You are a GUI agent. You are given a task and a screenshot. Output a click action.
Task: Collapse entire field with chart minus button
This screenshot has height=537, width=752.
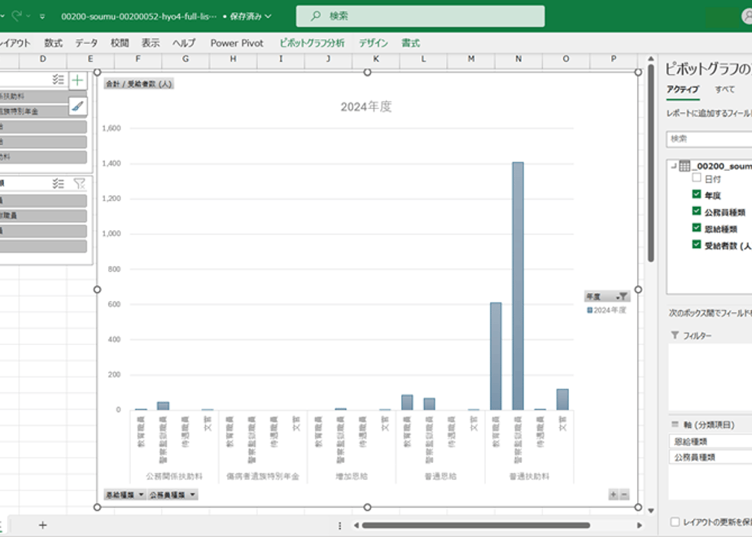[624, 495]
